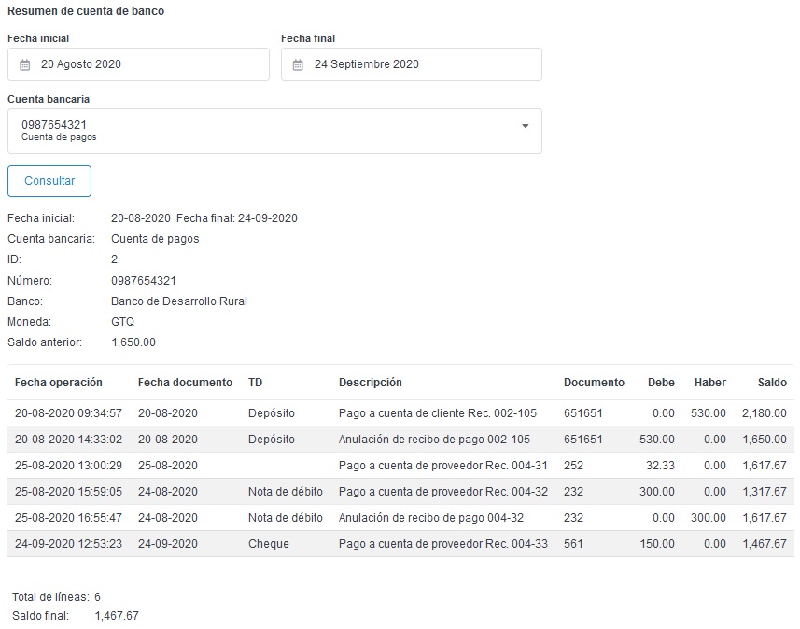Click the Fecha final date input

coord(420,64)
